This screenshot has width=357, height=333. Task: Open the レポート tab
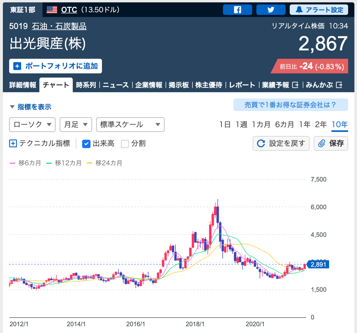pyautogui.click(x=242, y=85)
